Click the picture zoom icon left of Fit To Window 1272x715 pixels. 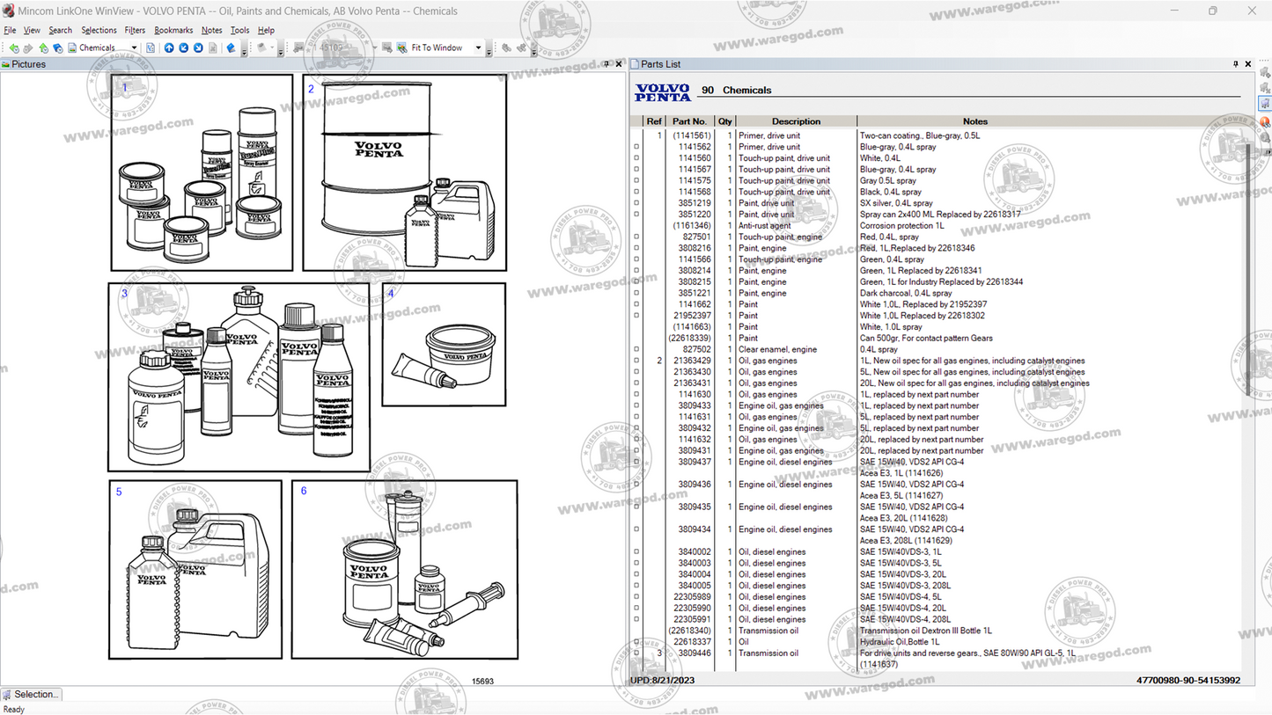tap(401, 47)
